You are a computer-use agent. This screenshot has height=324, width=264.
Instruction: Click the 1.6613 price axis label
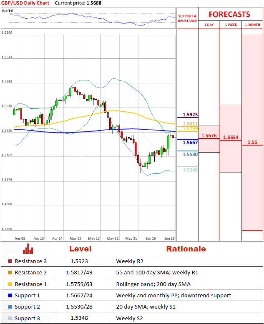7,57
